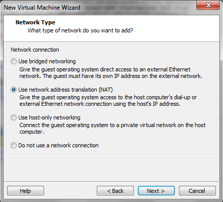Continue with the Next button

coord(156,191)
